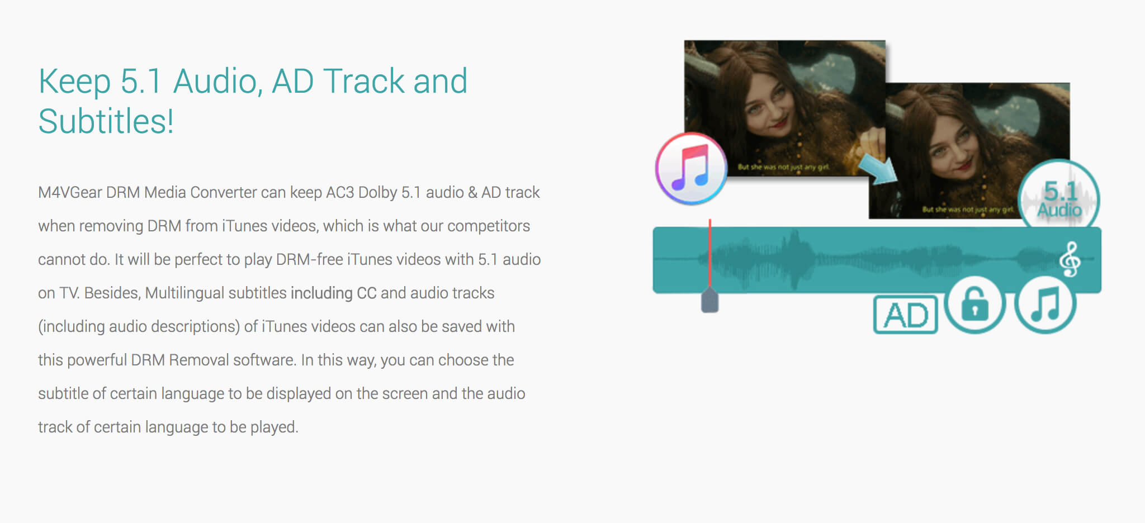Screen dimensions: 1145x523
Task: Click the gray playhead handle below waveform
Action: [x=710, y=300]
